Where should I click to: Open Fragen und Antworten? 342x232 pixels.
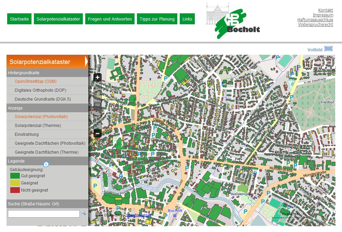[110, 19]
